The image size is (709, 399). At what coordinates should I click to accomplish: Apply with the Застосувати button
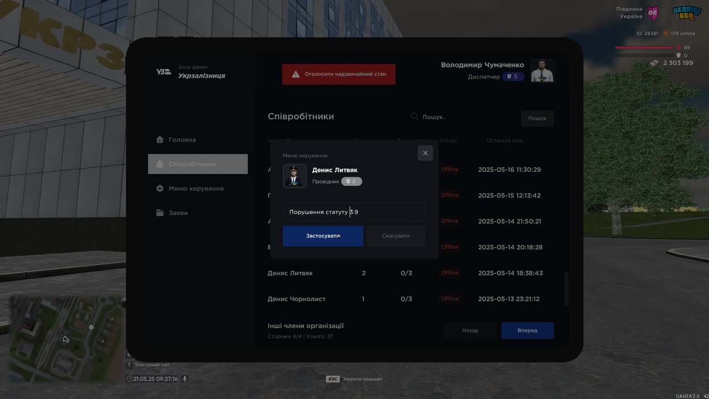tap(323, 236)
